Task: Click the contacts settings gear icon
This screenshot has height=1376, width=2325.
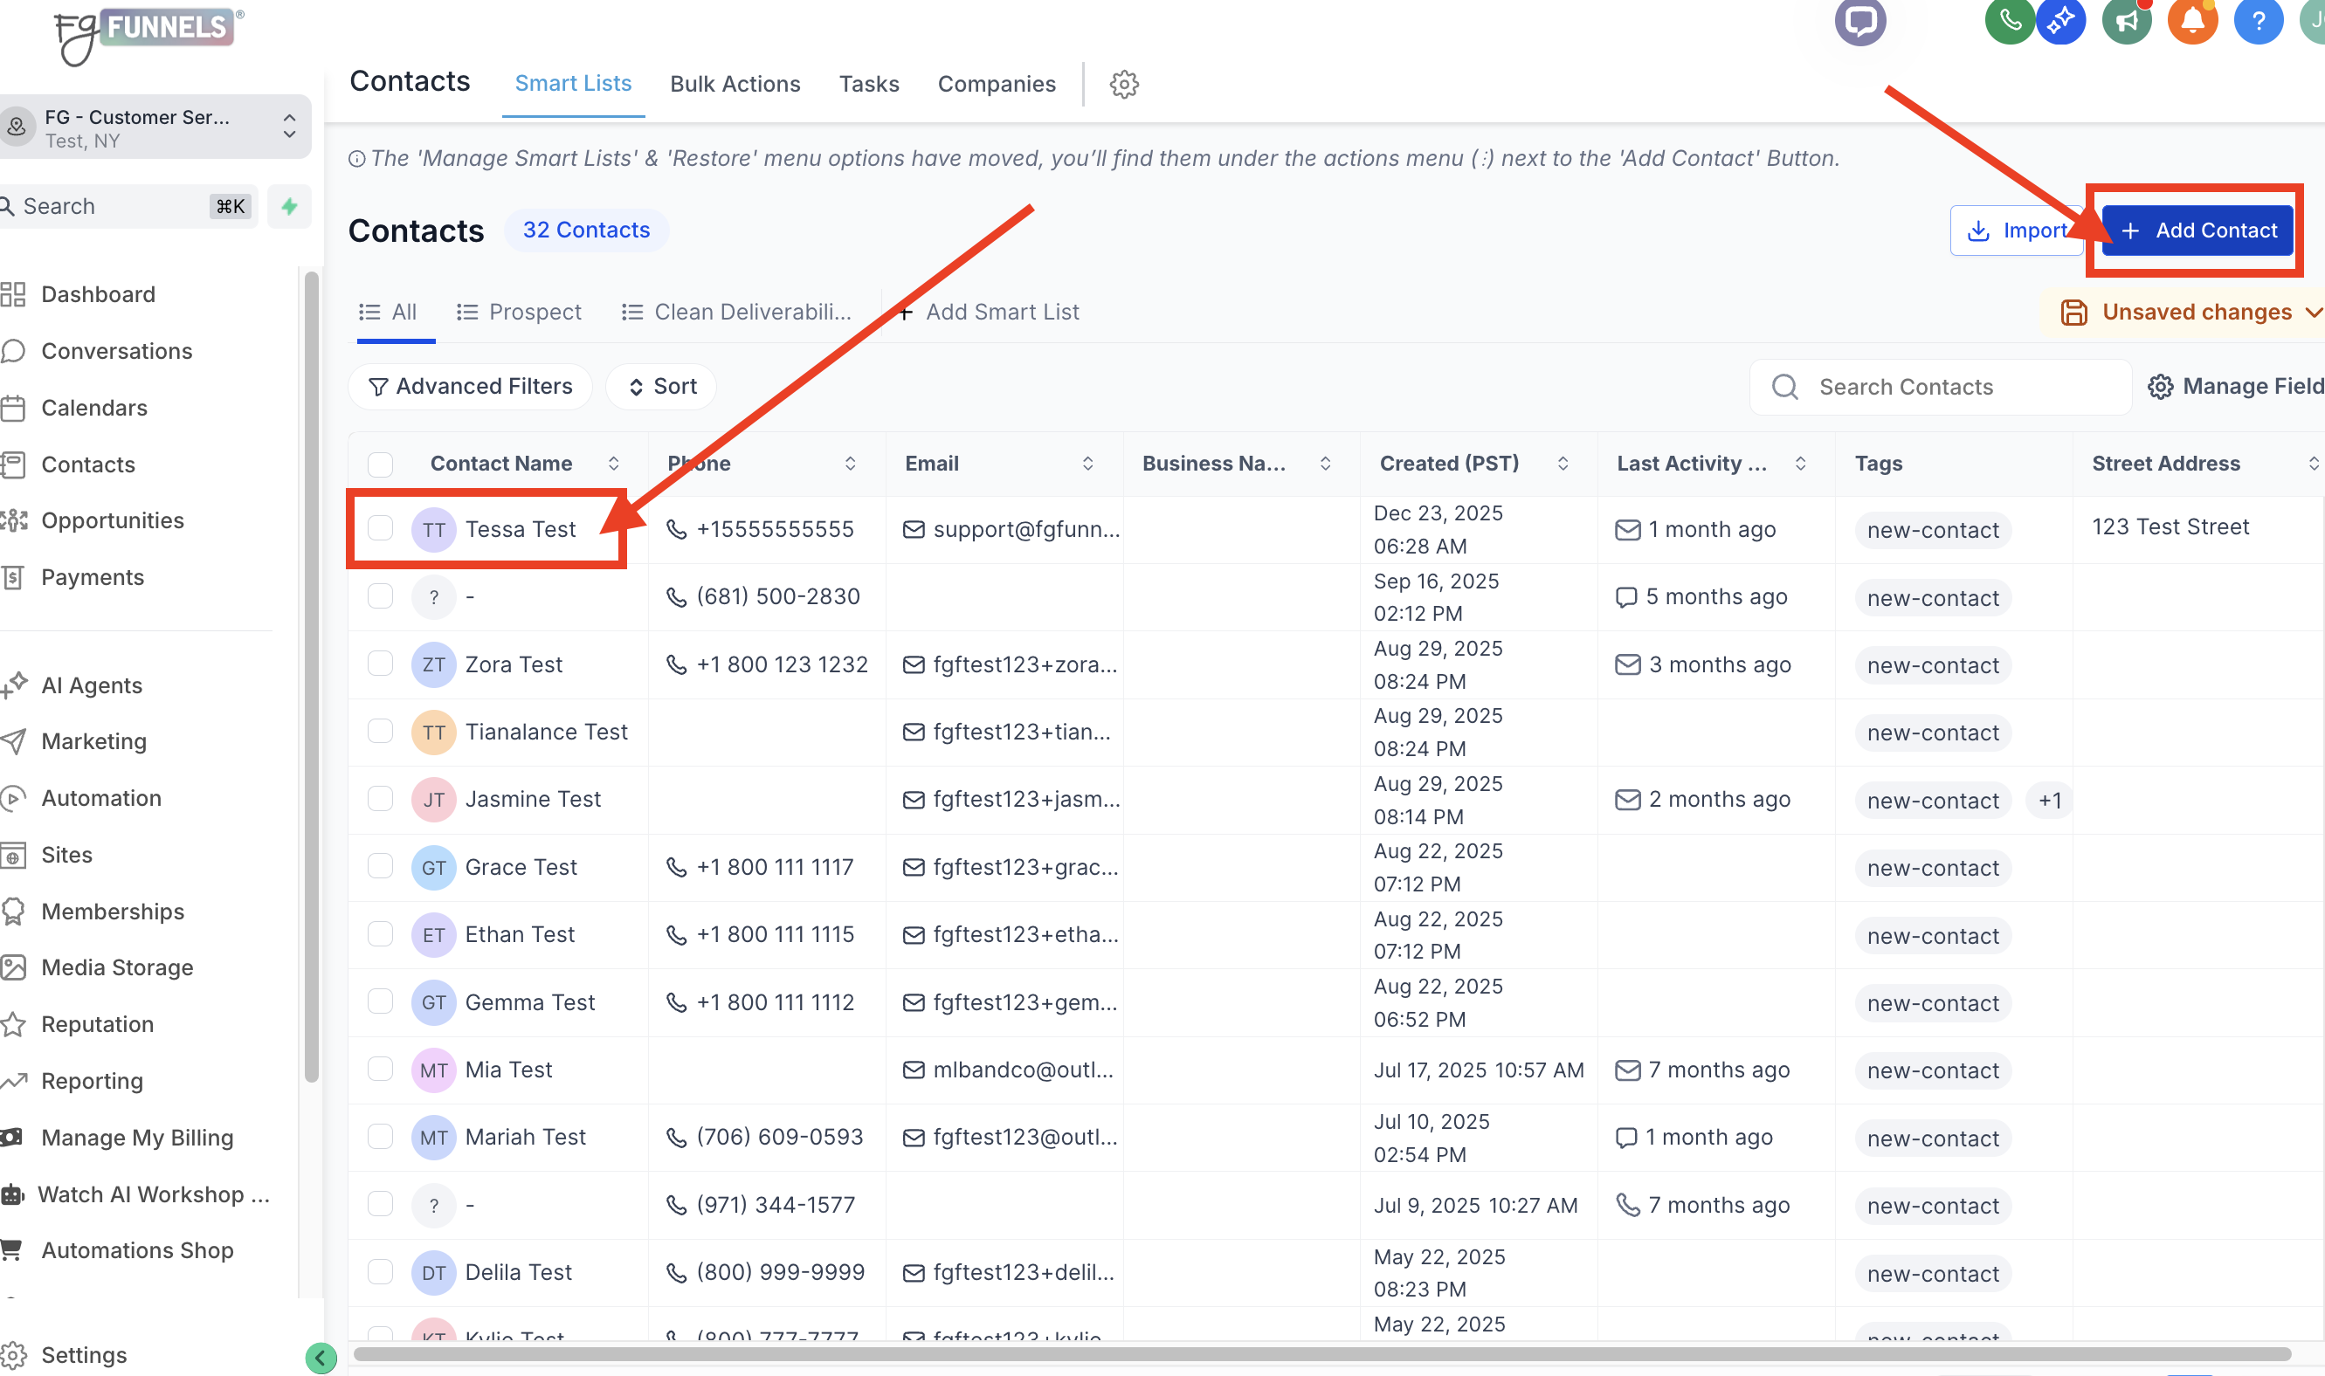Action: (1124, 85)
